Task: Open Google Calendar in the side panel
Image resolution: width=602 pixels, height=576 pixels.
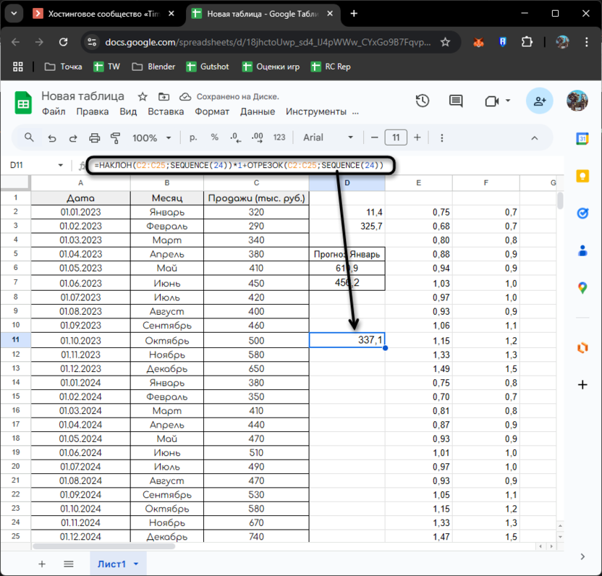Action: point(582,138)
